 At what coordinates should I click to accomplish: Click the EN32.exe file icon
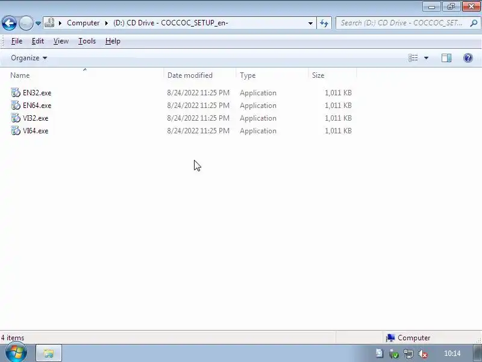click(x=16, y=92)
